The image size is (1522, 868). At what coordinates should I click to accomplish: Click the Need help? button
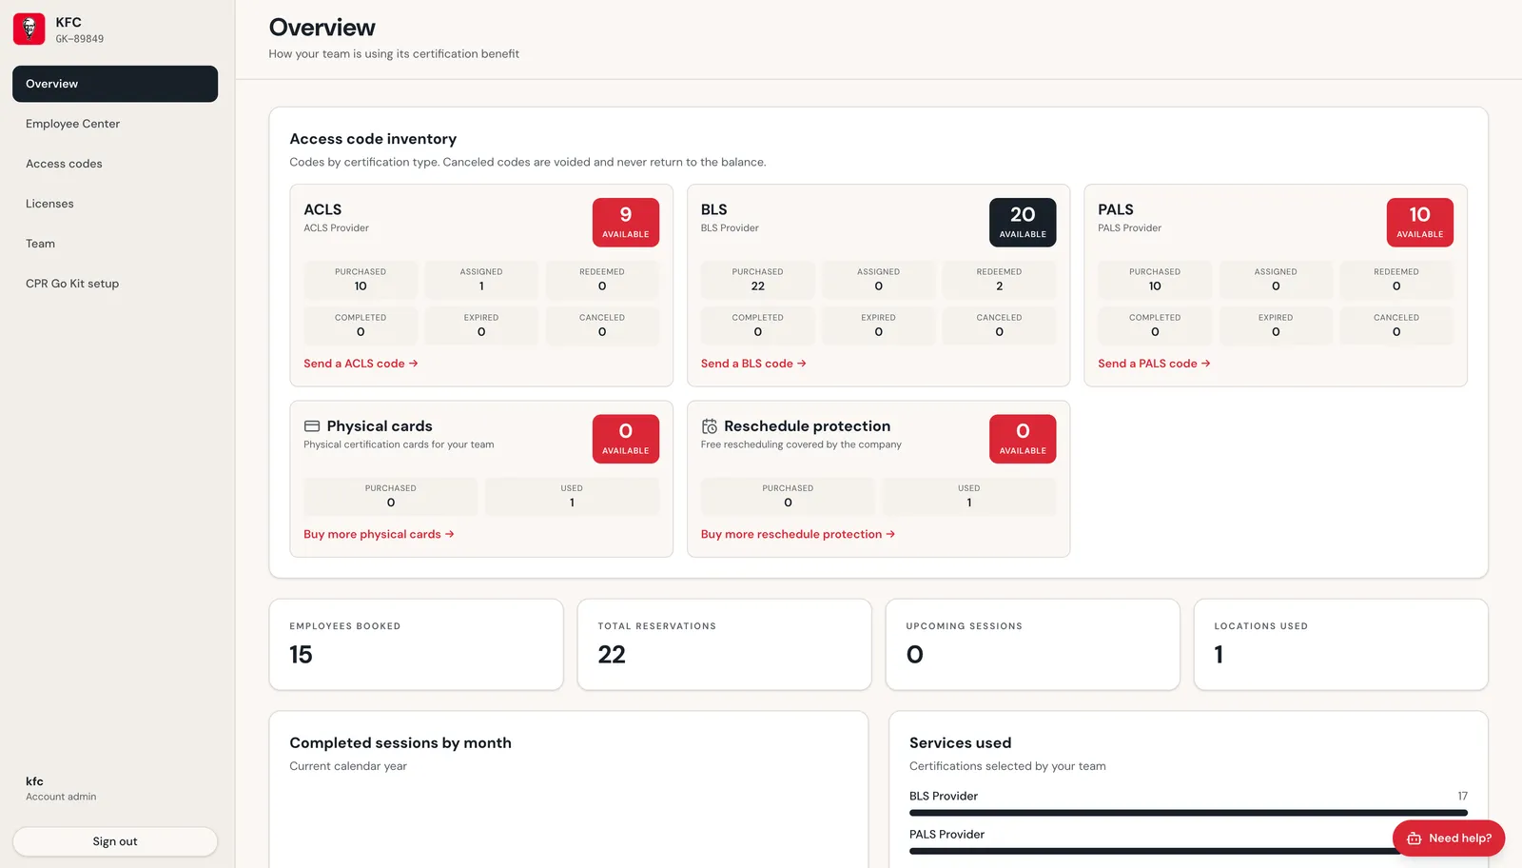(1449, 838)
